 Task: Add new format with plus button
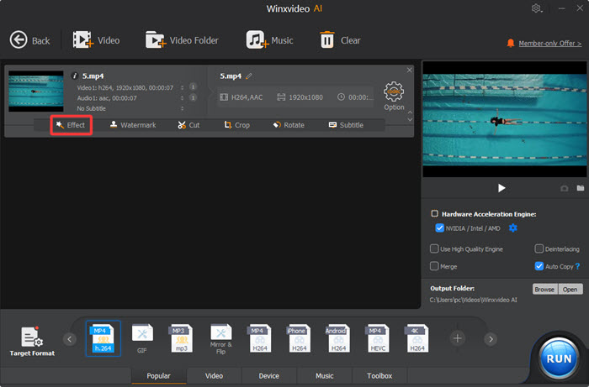click(457, 338)
